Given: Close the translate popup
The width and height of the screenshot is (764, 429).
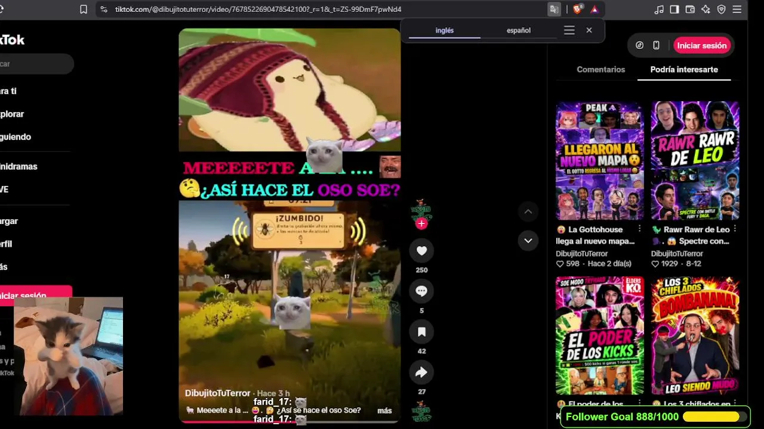Looking at the screenshot, I should 589,30.
